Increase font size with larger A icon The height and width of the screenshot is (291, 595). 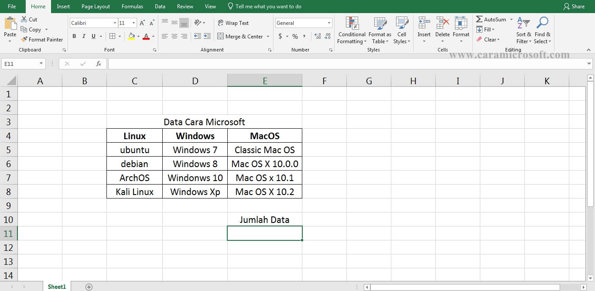(142, 23)
